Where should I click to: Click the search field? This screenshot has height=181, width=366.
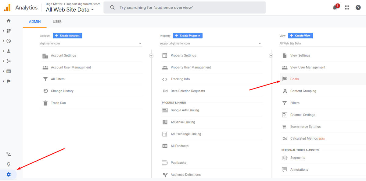tap(185, 7)
